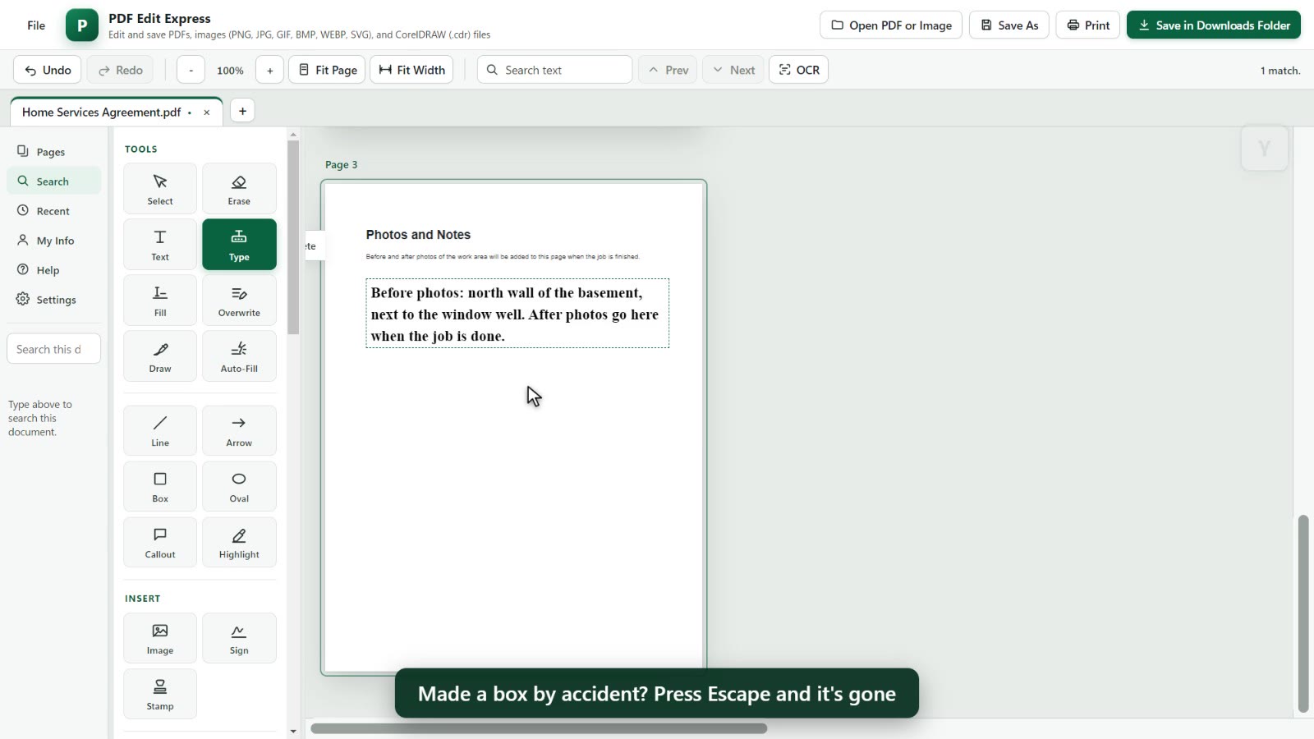This screenshot has width=1314, height=739.
Task: Activate the Draw tool
Action: 160,356
